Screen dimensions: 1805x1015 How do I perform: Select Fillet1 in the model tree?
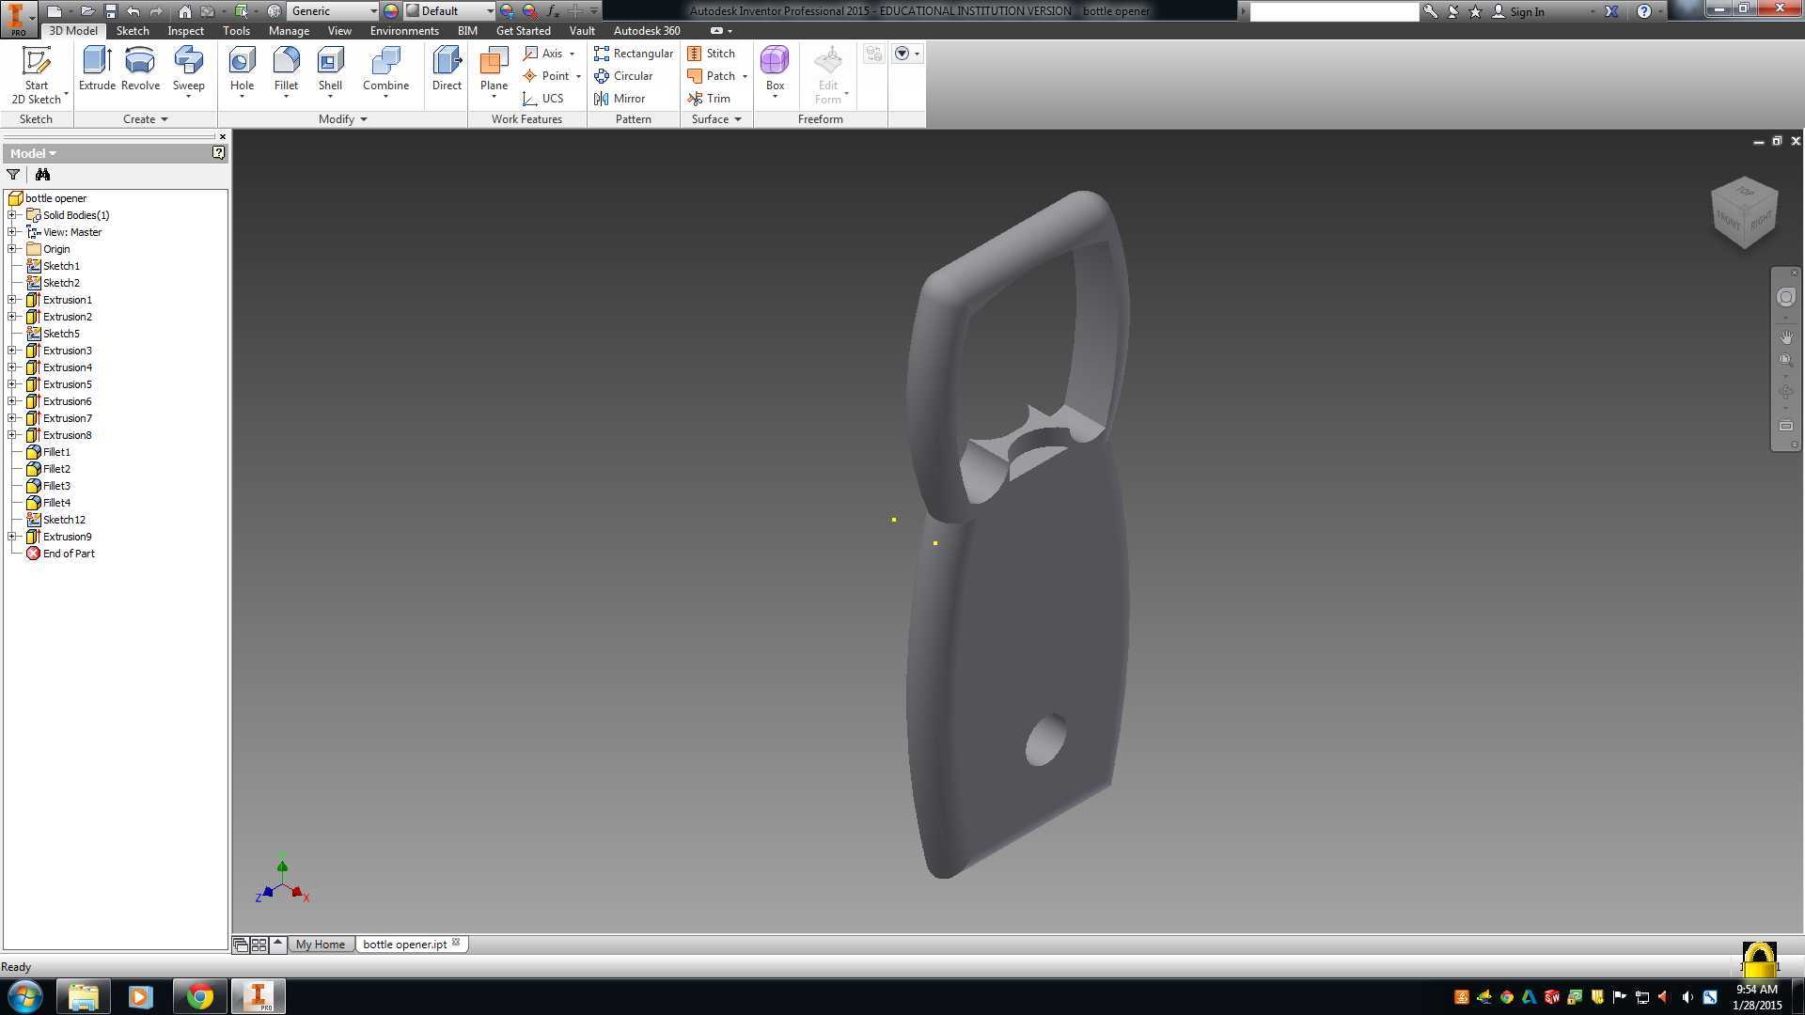click(56, 452)
